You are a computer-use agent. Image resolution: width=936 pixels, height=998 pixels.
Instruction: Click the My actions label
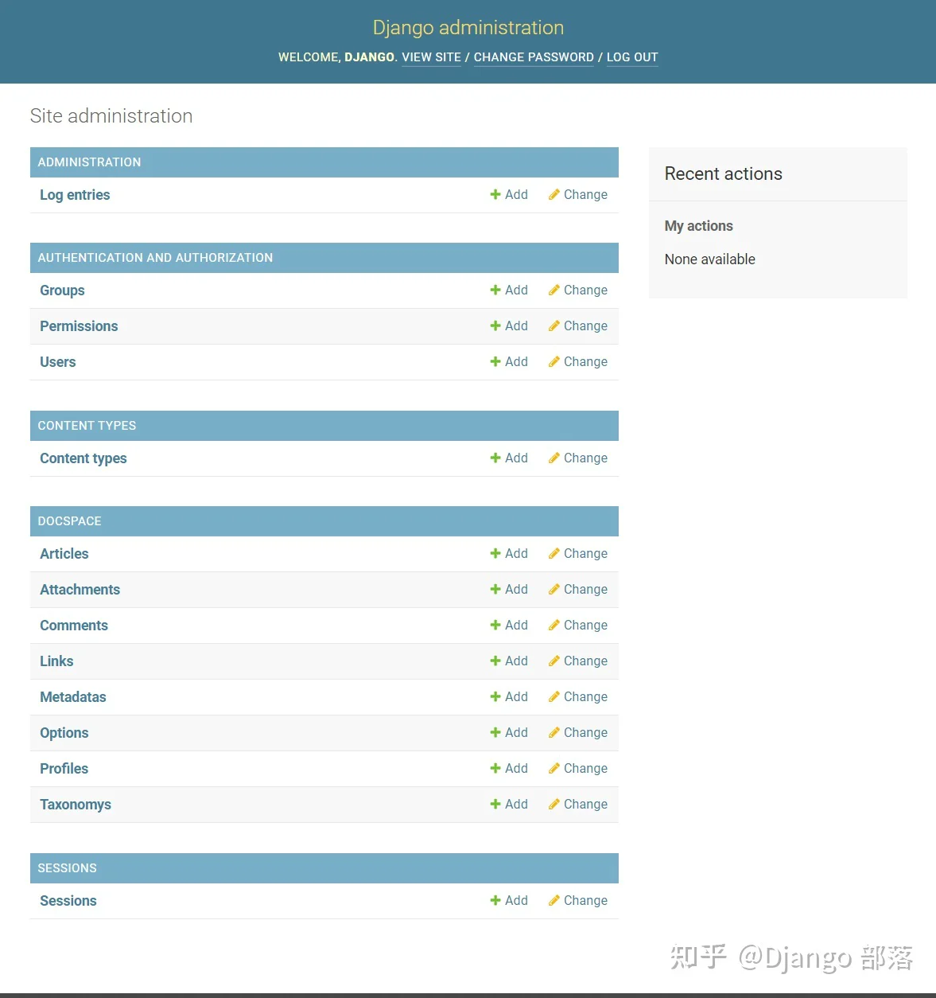(x=699, y=226)
